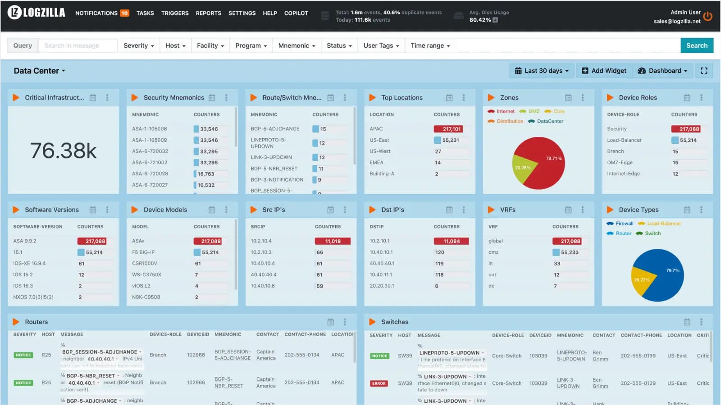This screenshot has width=721, height=405.
Task: Click the calendar icon on Top Locations widget
Action: (x=449, y=97)
